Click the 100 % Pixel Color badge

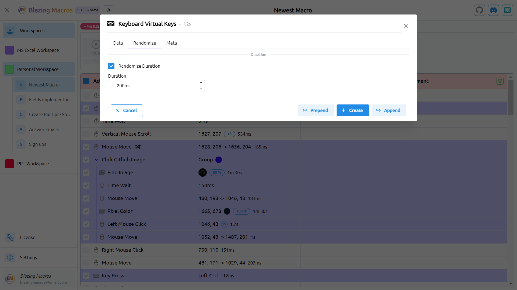(x=242, y=211)
